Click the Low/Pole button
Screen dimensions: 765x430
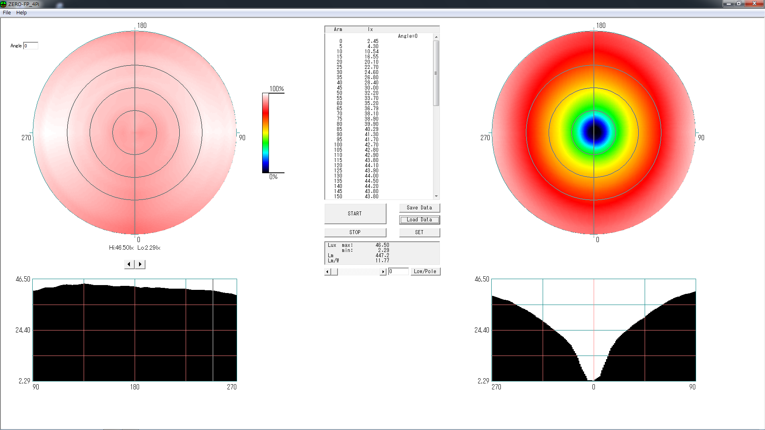[x=425, y=272]
